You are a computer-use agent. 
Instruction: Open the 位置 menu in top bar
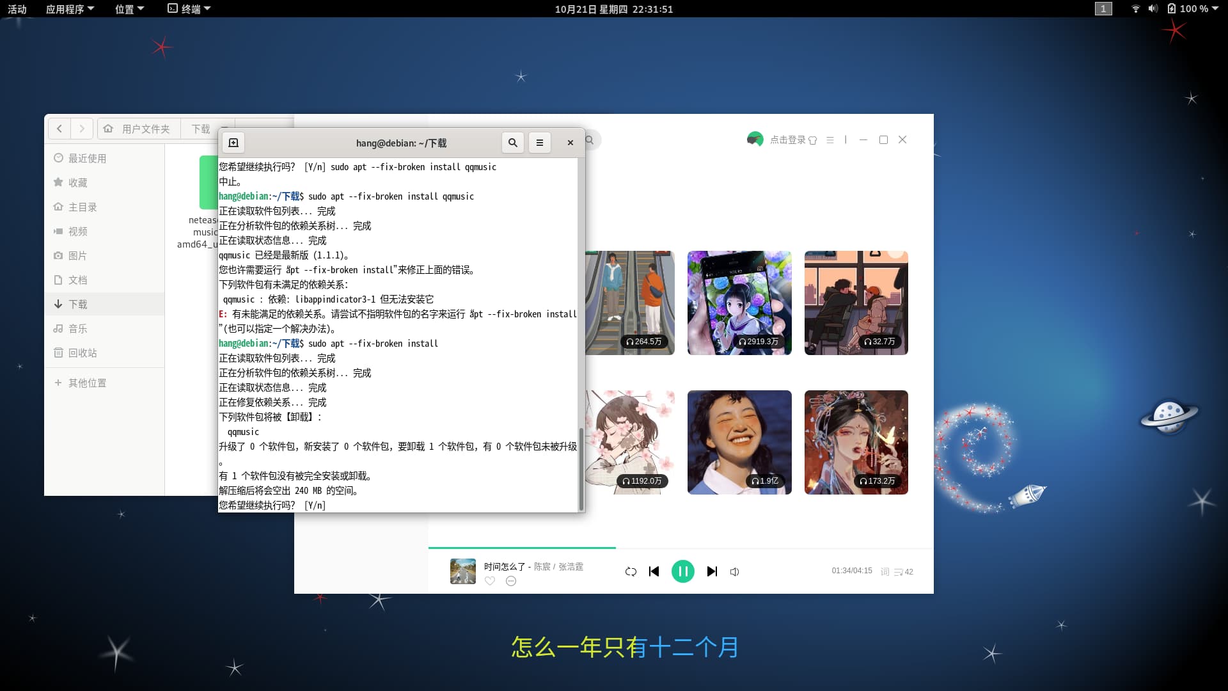[x=129, y=9]
